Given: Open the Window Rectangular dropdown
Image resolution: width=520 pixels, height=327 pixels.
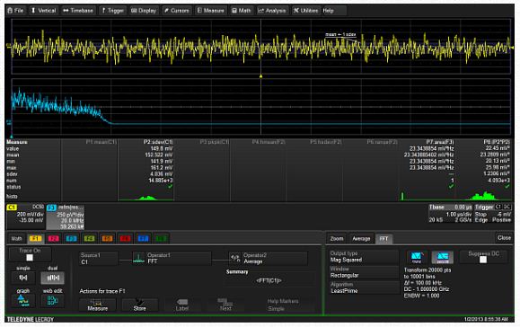Looking at the screenshot, I should [364, 272].
